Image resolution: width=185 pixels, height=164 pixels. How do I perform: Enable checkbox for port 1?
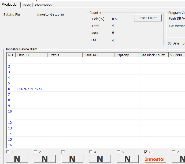(x=8, y=152)
